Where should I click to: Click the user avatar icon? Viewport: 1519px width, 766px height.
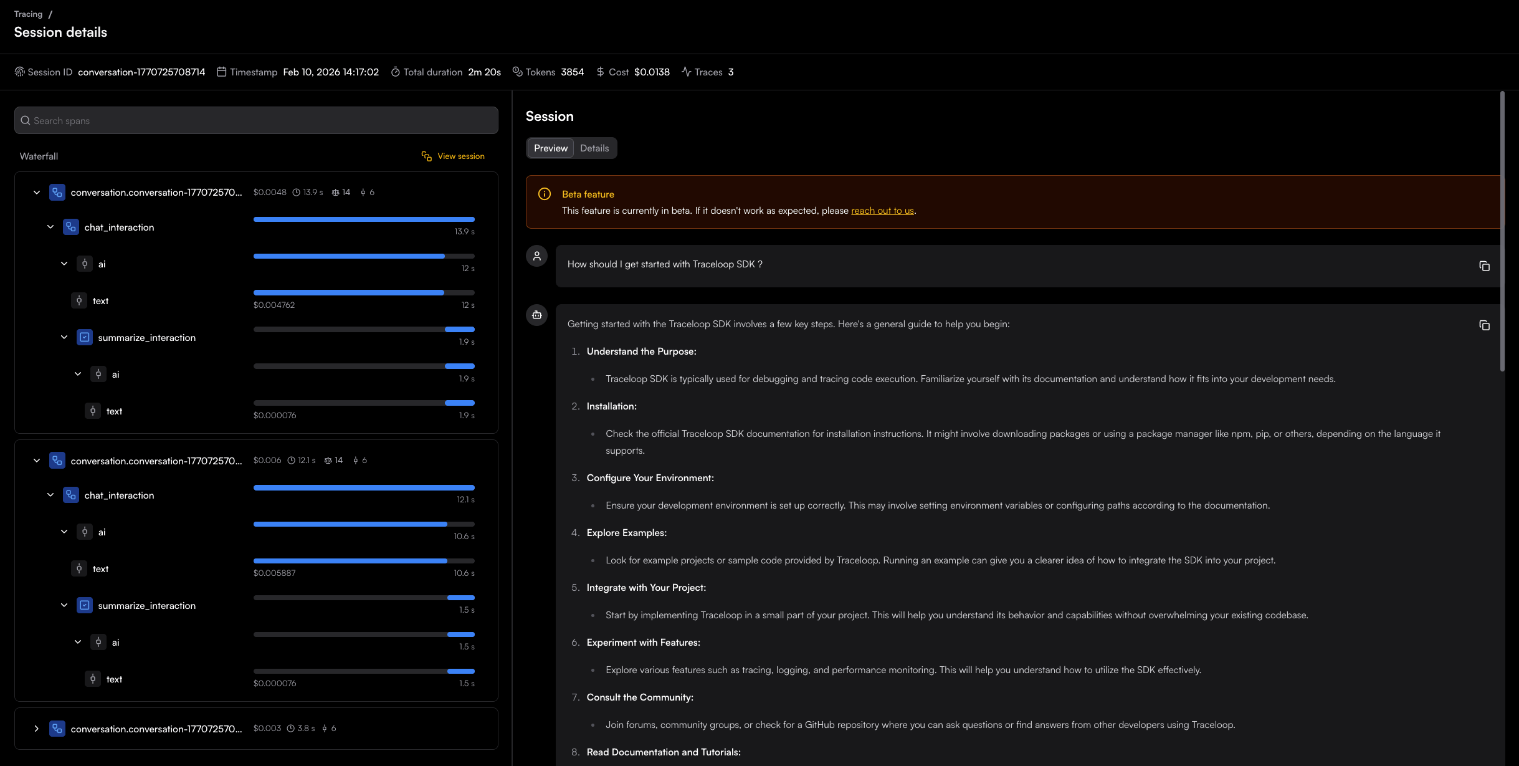(536, 256)
